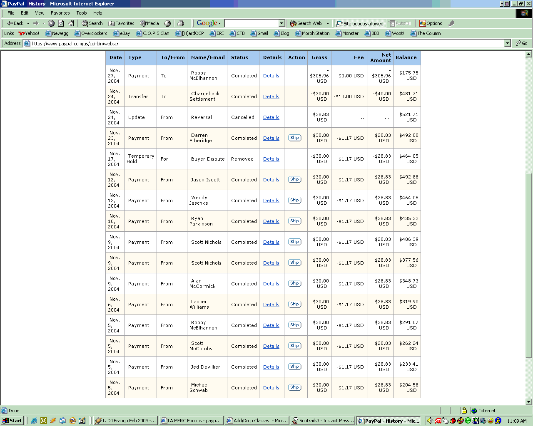Switch to LA MERC Forums taskbar window

point(191,421)
